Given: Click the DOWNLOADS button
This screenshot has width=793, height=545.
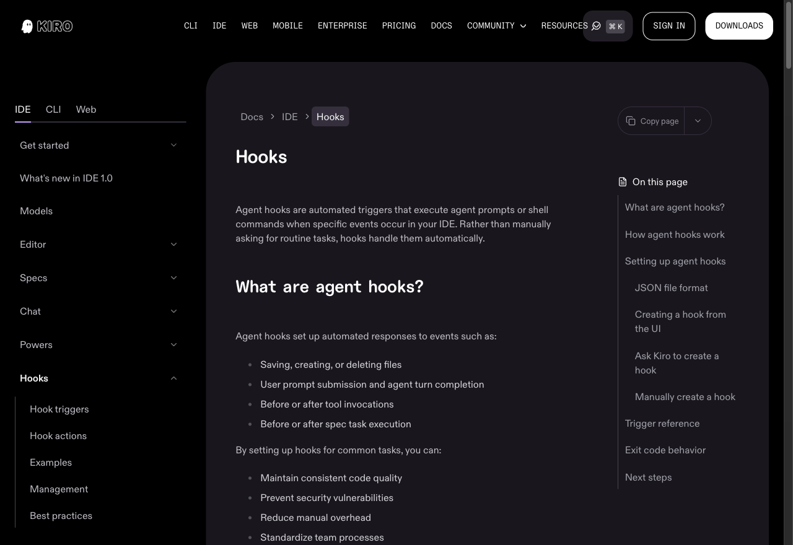Looking at the screenshot, I should (x=739, y=26).
